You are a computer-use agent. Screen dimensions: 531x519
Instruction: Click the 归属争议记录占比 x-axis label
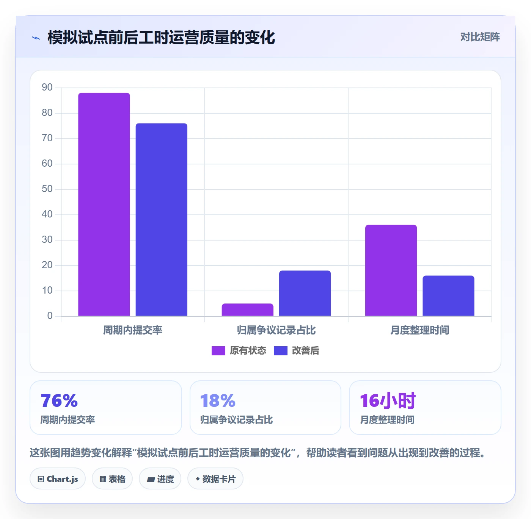(276, 330)
